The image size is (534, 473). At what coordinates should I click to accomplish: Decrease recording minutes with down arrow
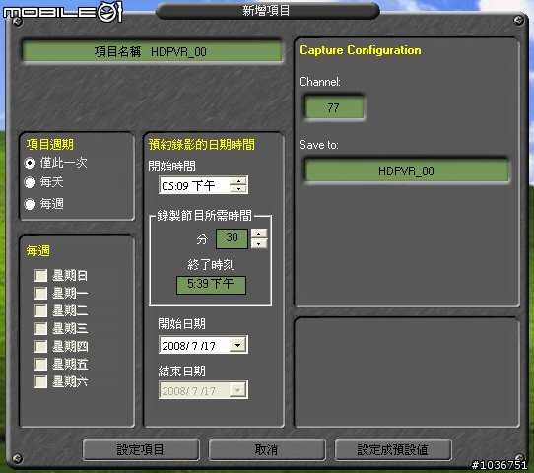click(x=259, y=243)
